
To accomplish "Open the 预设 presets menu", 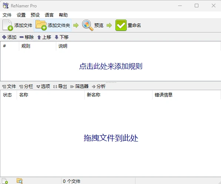I will click(35, 15).
